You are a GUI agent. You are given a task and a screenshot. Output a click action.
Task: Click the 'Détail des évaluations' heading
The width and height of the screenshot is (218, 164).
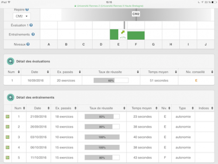point(33,61)
